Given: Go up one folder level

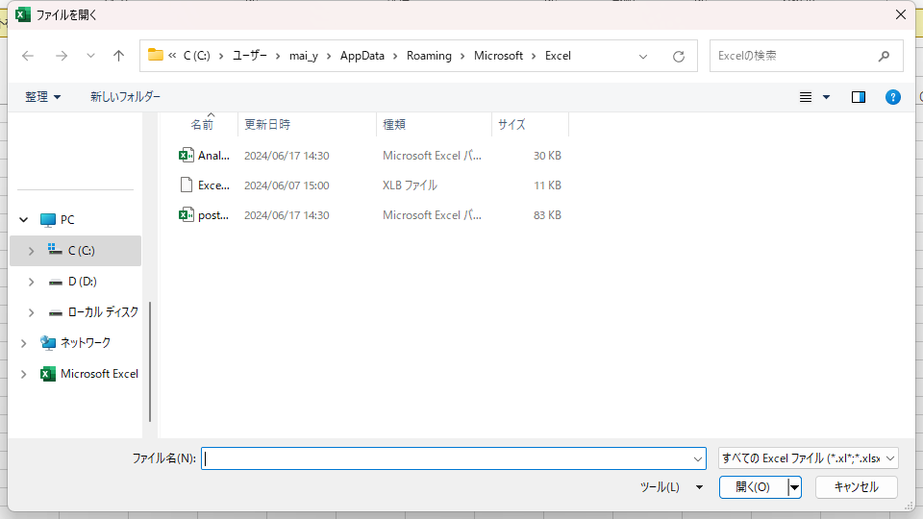Looking at the screenshot, I should pyautogui.click(x=119, y=56).
